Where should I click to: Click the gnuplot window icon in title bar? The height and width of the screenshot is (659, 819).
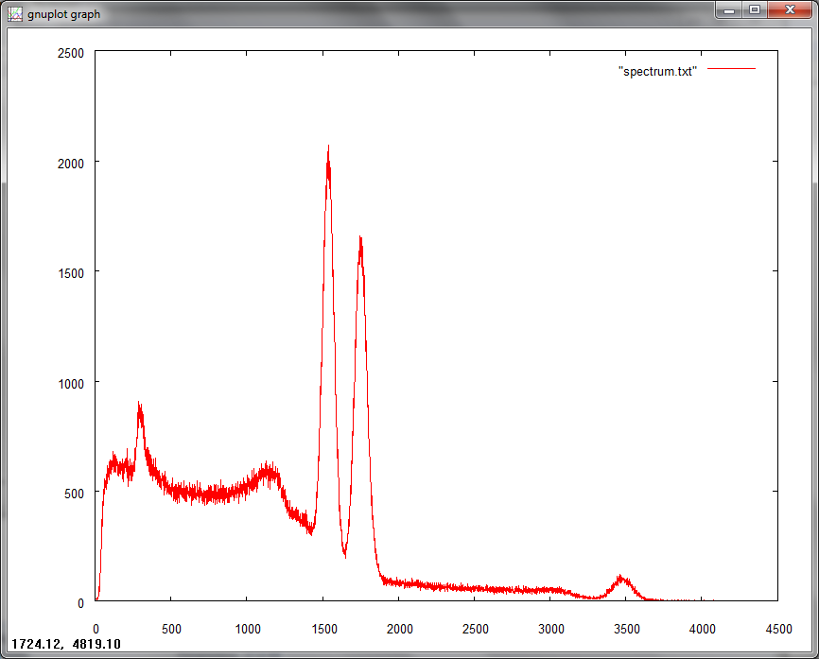pyautogui.click(x=15, y=14)
